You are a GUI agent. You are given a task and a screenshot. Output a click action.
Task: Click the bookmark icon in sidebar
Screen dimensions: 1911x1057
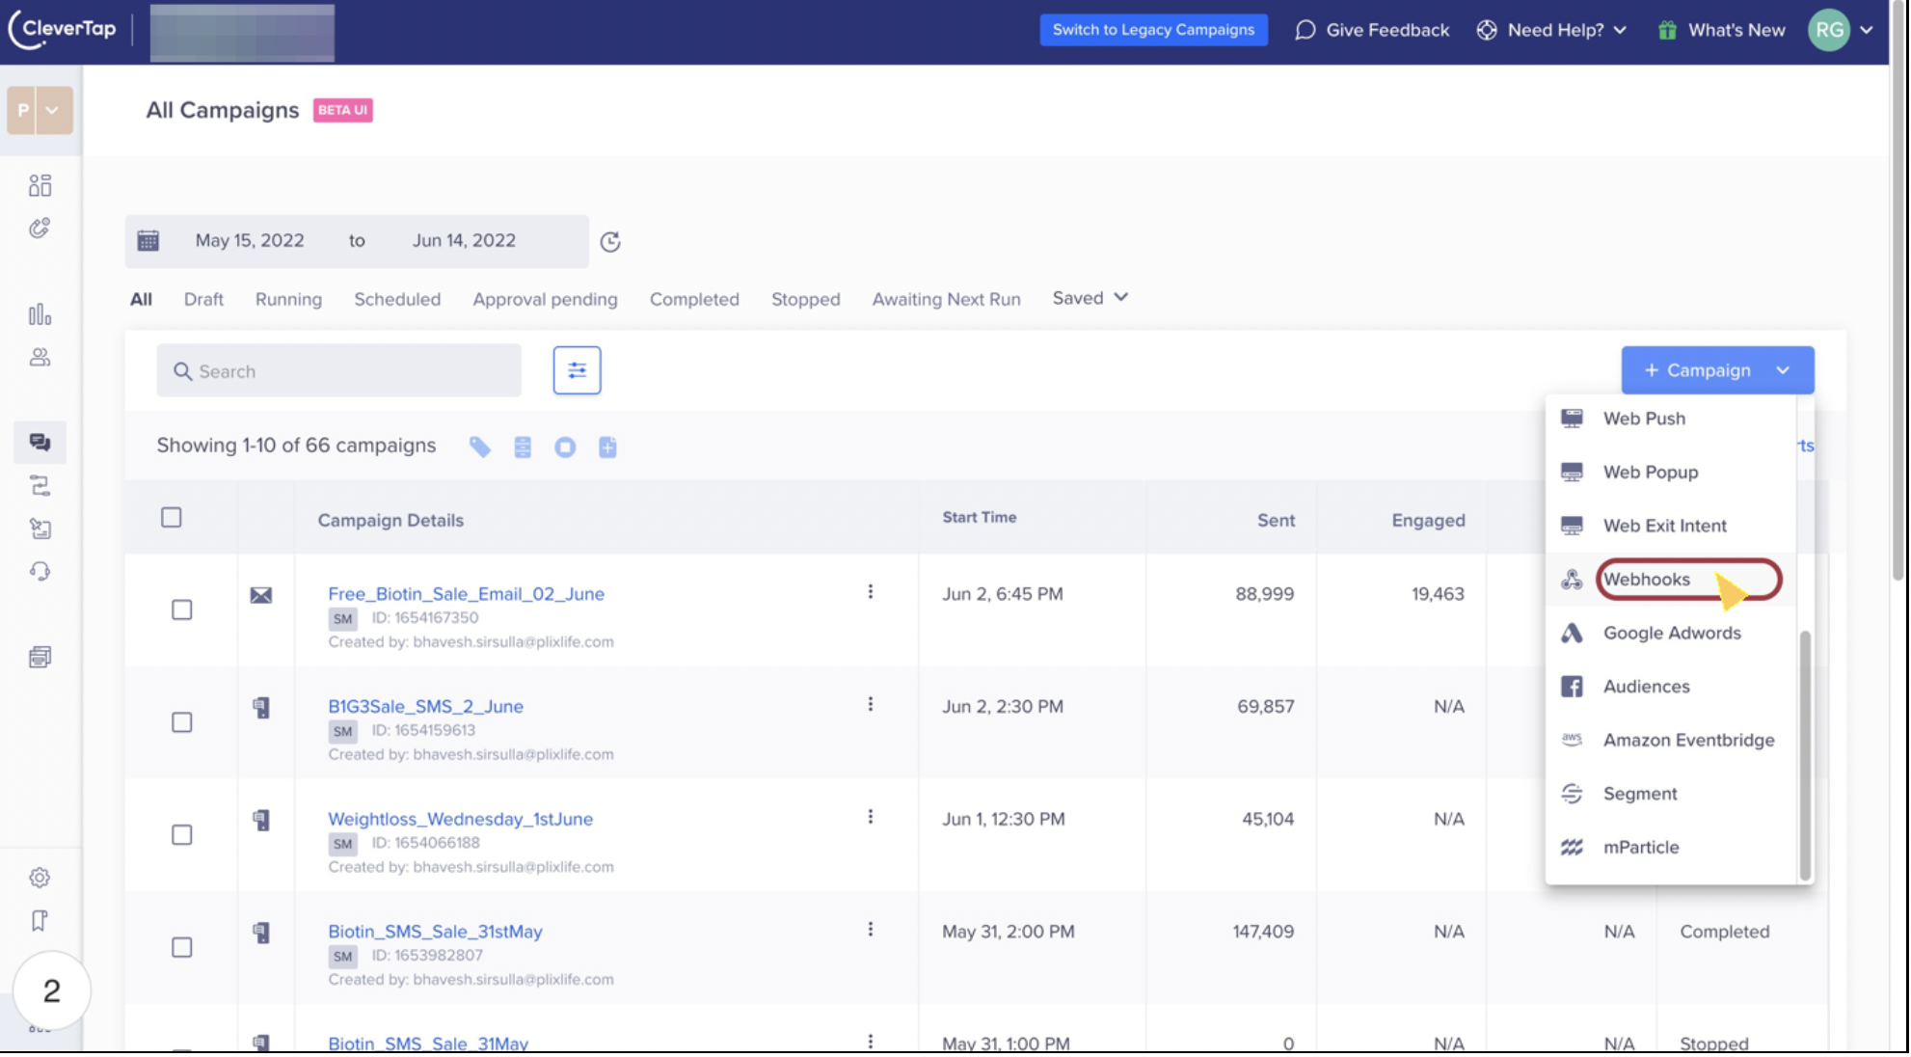click(40, 920)
